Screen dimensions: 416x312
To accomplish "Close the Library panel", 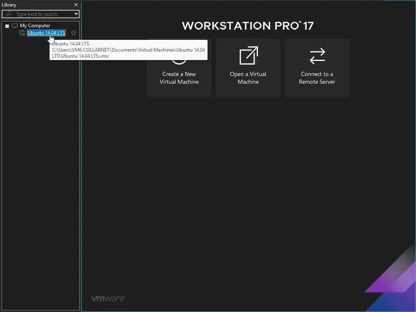I will click(x=76, y=5).
